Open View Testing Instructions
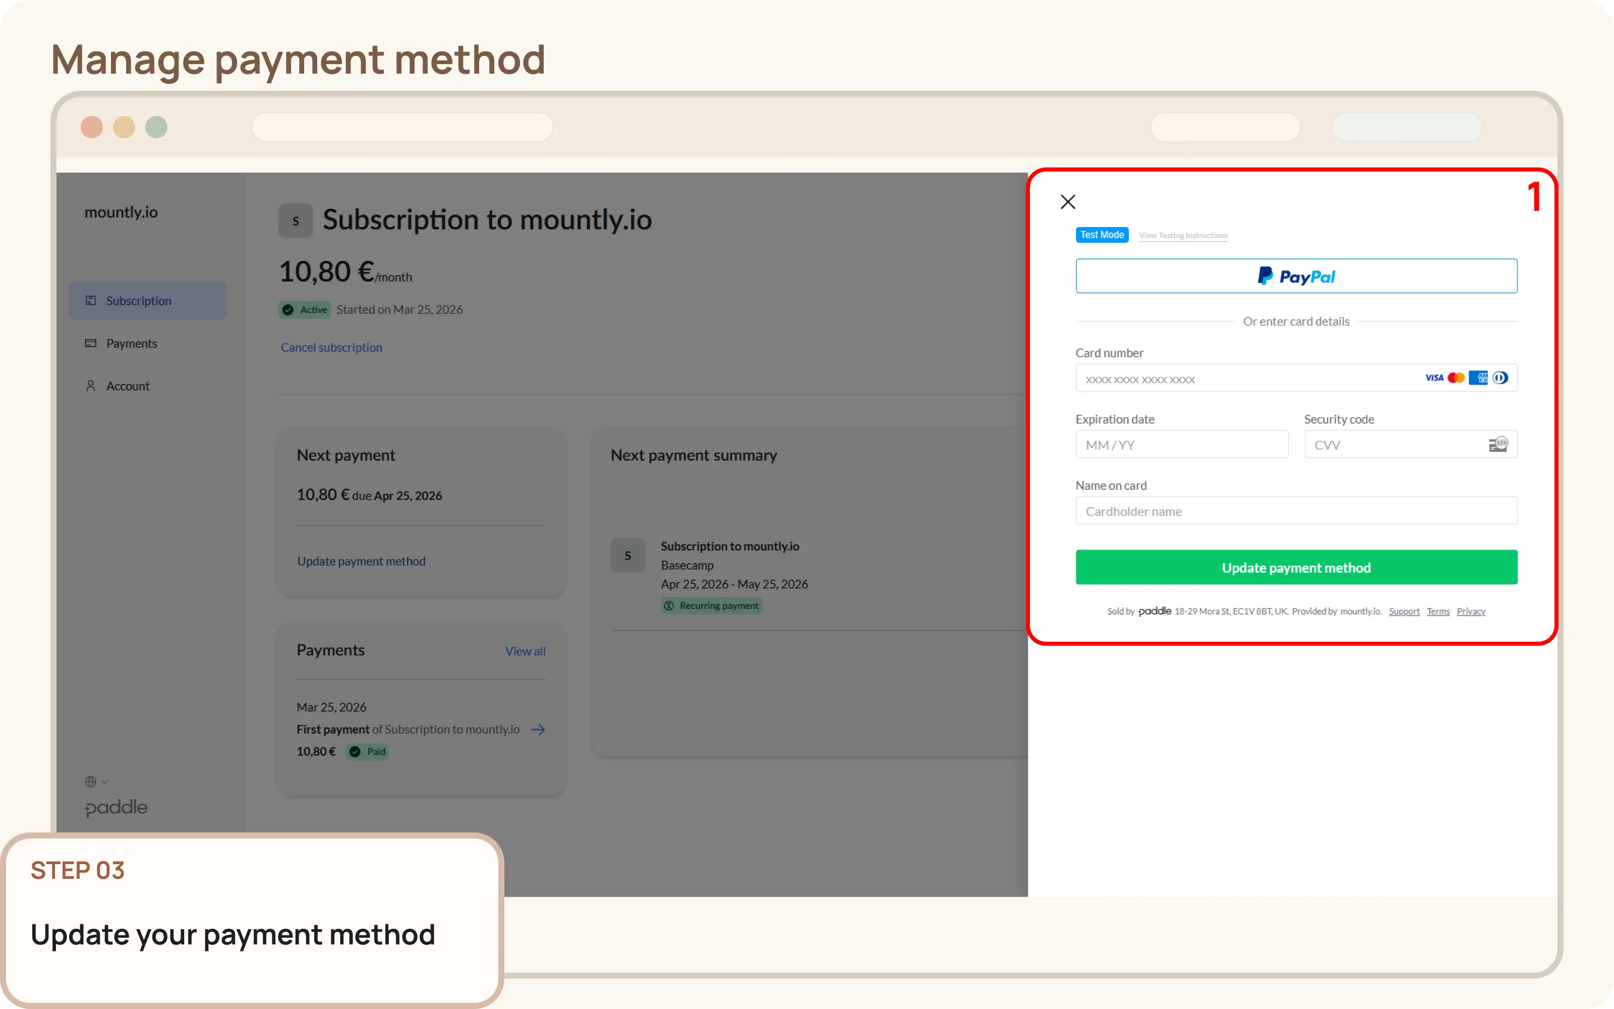Viewport: 1614px width, 1009px height. coord(1182,235)
